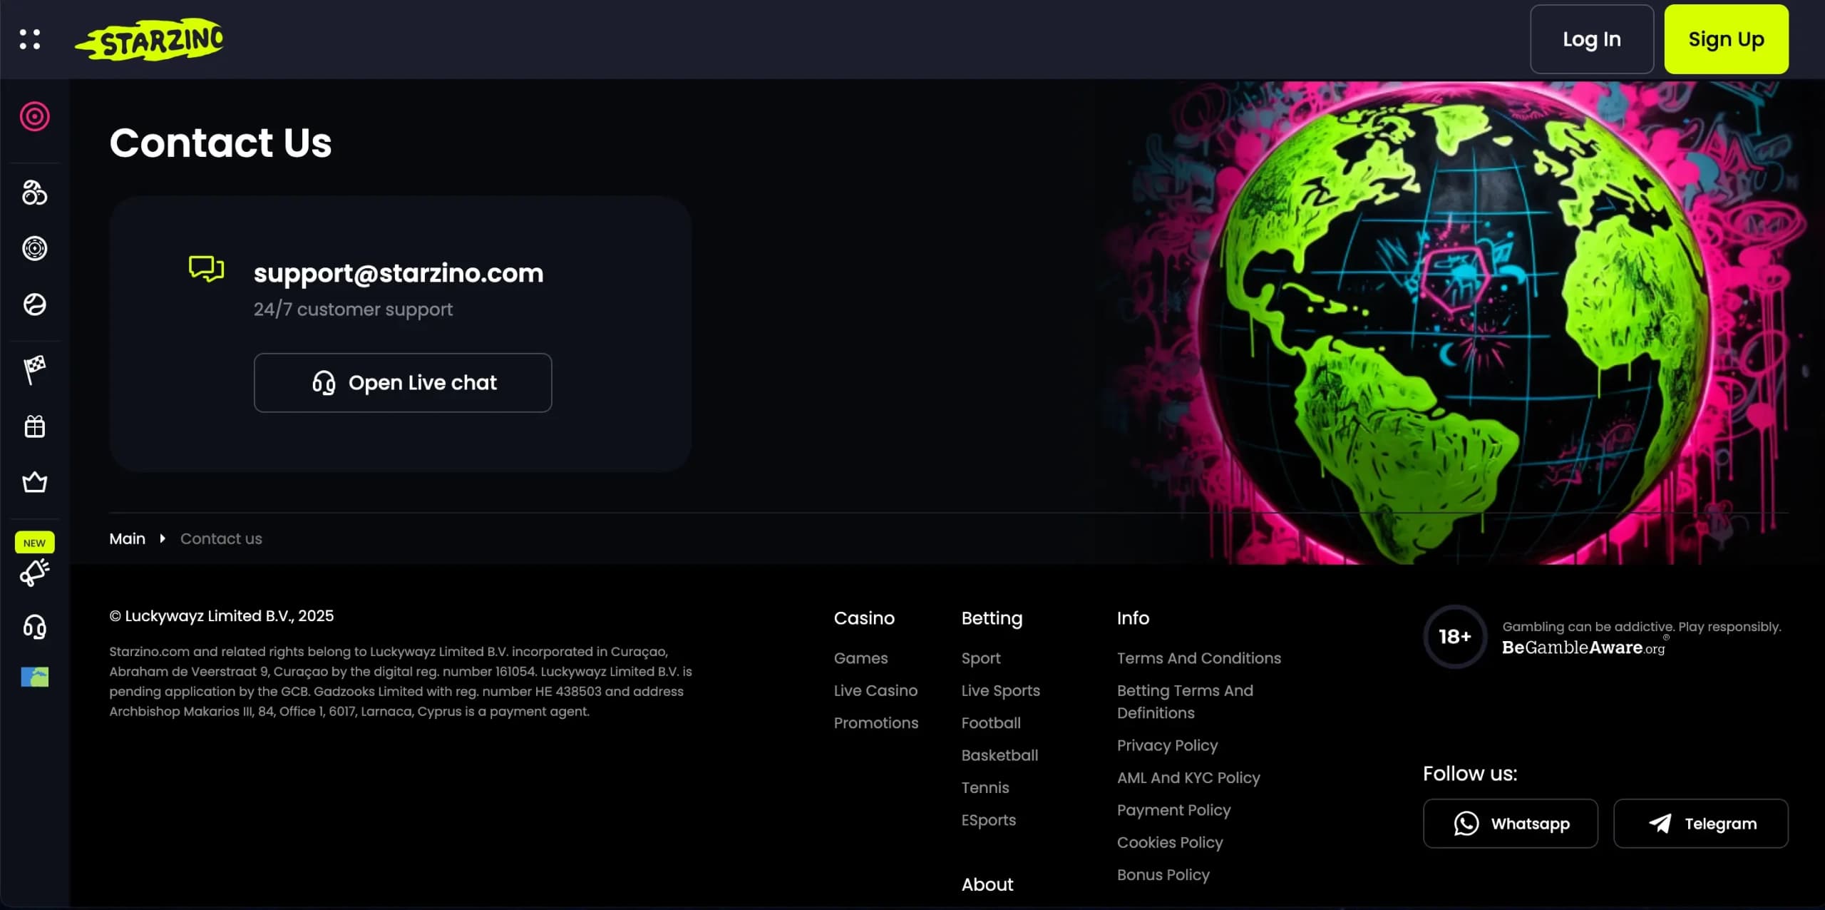
Task: Open promotions via the gift box icon
Action: tap(34, 426)
